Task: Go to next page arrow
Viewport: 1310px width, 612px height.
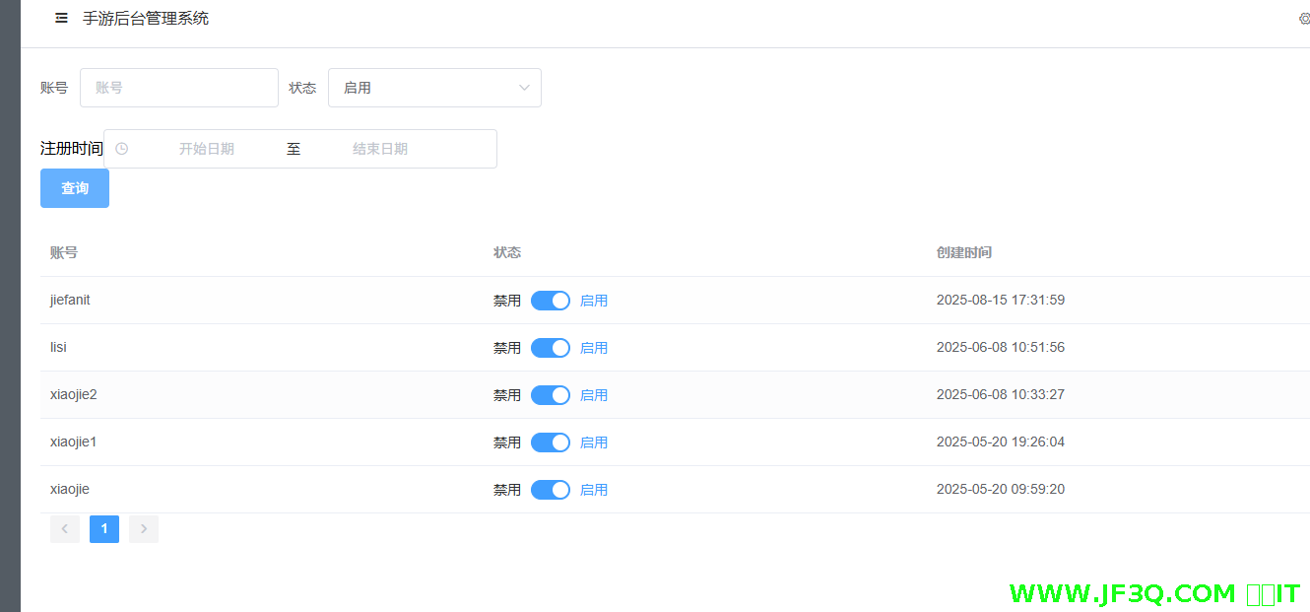Action: click(x=144, y=529)
